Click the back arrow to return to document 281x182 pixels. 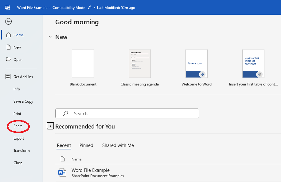pos(9,21)
